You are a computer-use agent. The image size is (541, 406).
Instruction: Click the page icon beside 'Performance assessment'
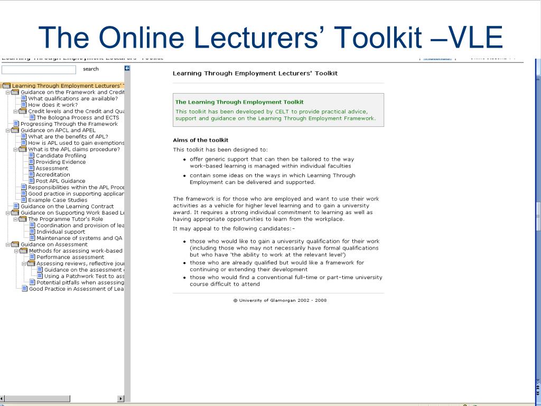[x=32, y=257]
